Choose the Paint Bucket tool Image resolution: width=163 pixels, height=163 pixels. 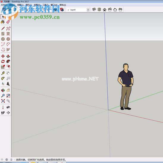click(x=3, y=22)
